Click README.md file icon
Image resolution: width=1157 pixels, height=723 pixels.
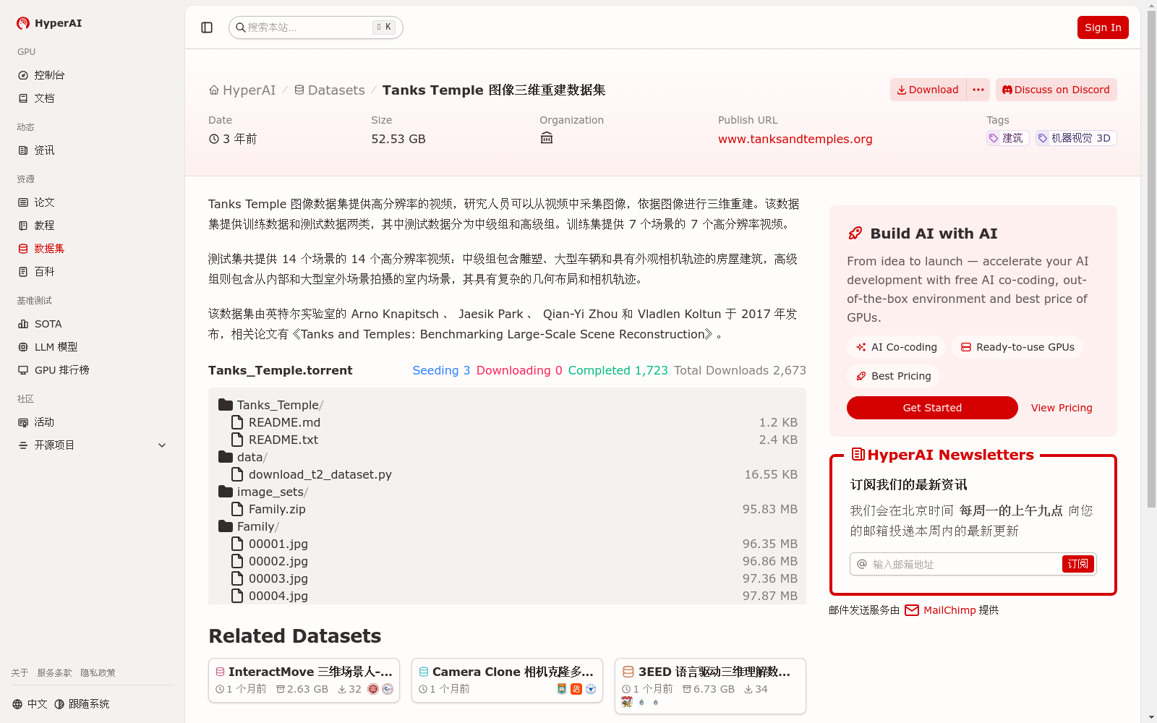[x=237, y=422]
